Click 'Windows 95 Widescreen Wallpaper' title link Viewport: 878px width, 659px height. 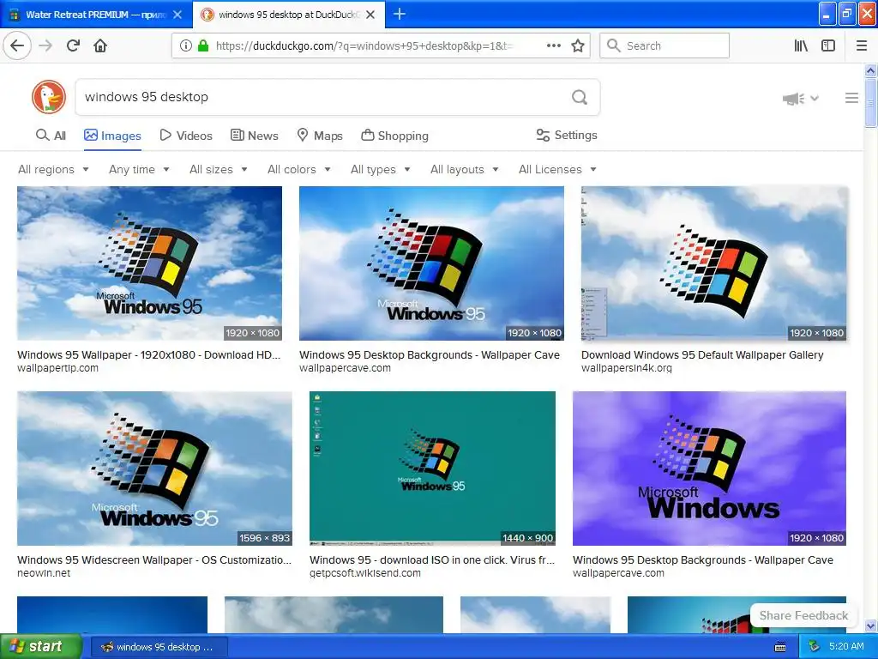154,559
